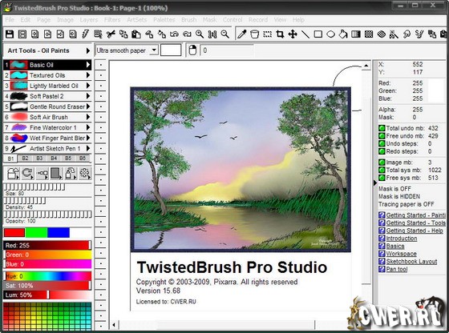This screenshot has width=449, height=333.
Task: Pick the Ellipse shape tool
Action: coord(330,34)
